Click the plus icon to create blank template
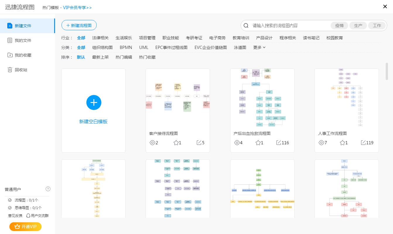393x234 pixels. pos(94,102)
